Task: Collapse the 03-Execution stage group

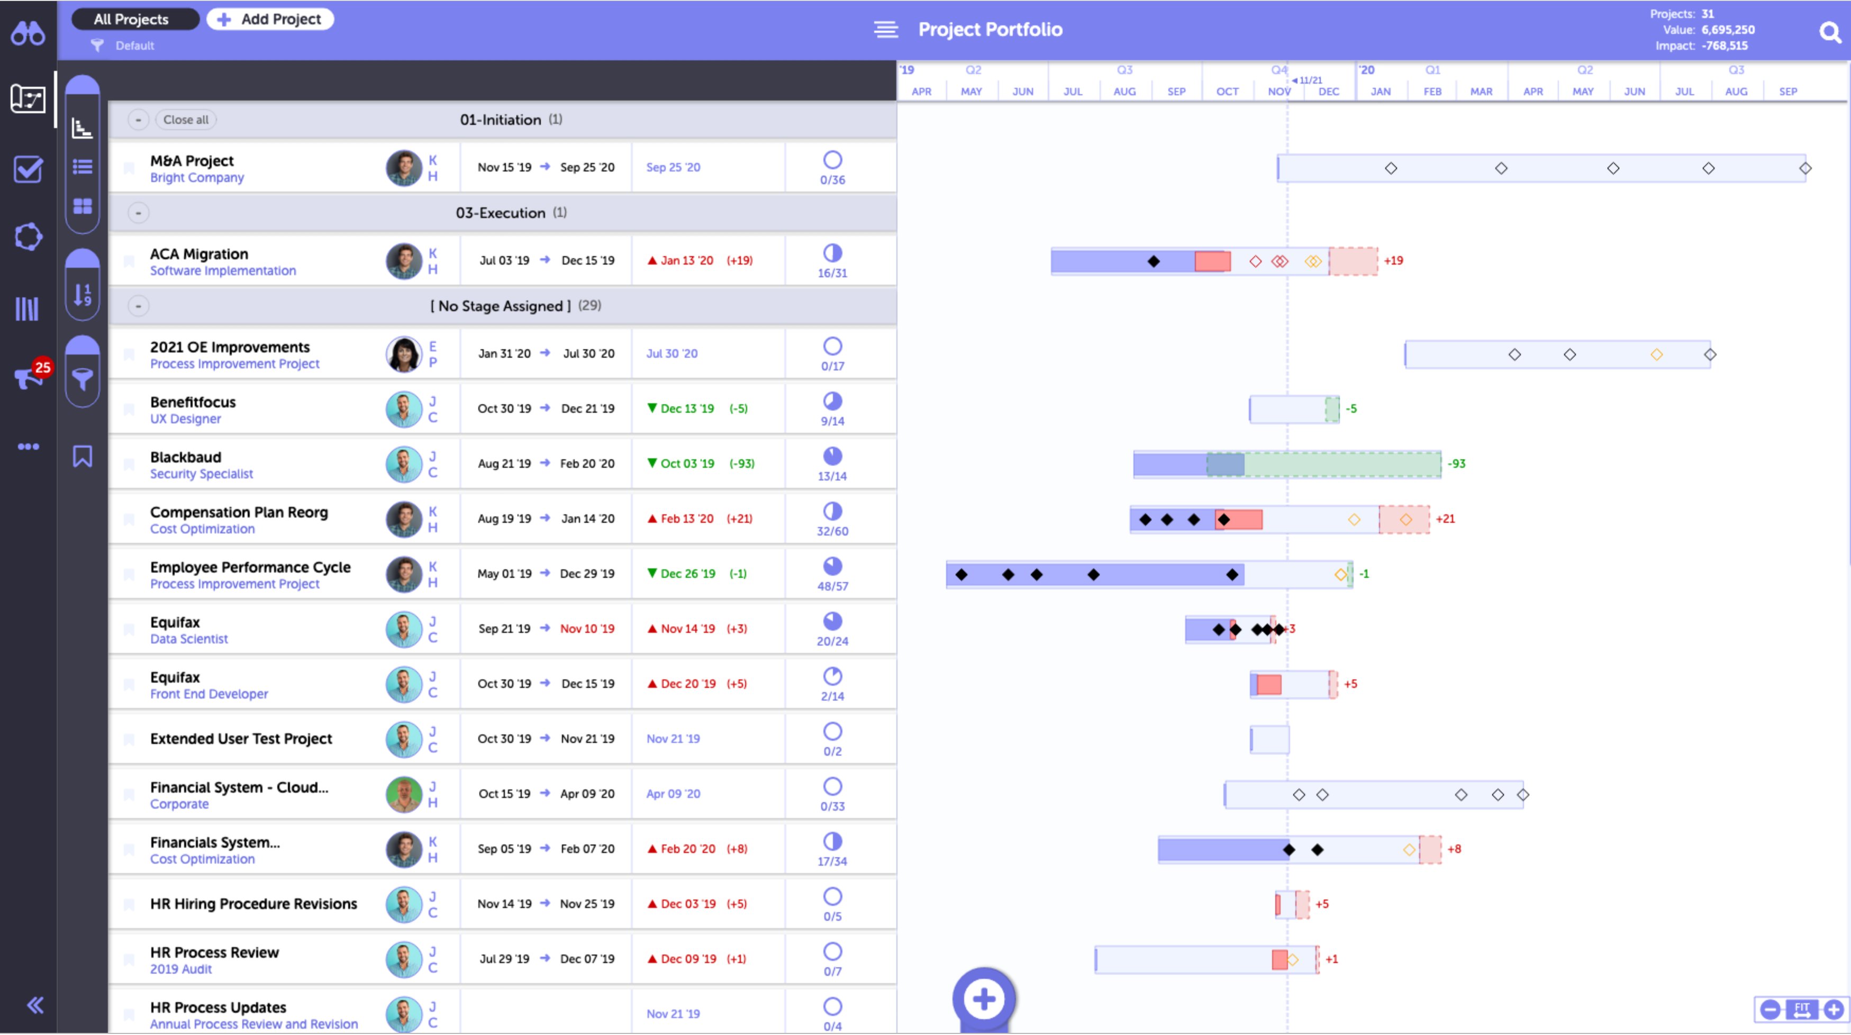Action: (x=139, y=213)
